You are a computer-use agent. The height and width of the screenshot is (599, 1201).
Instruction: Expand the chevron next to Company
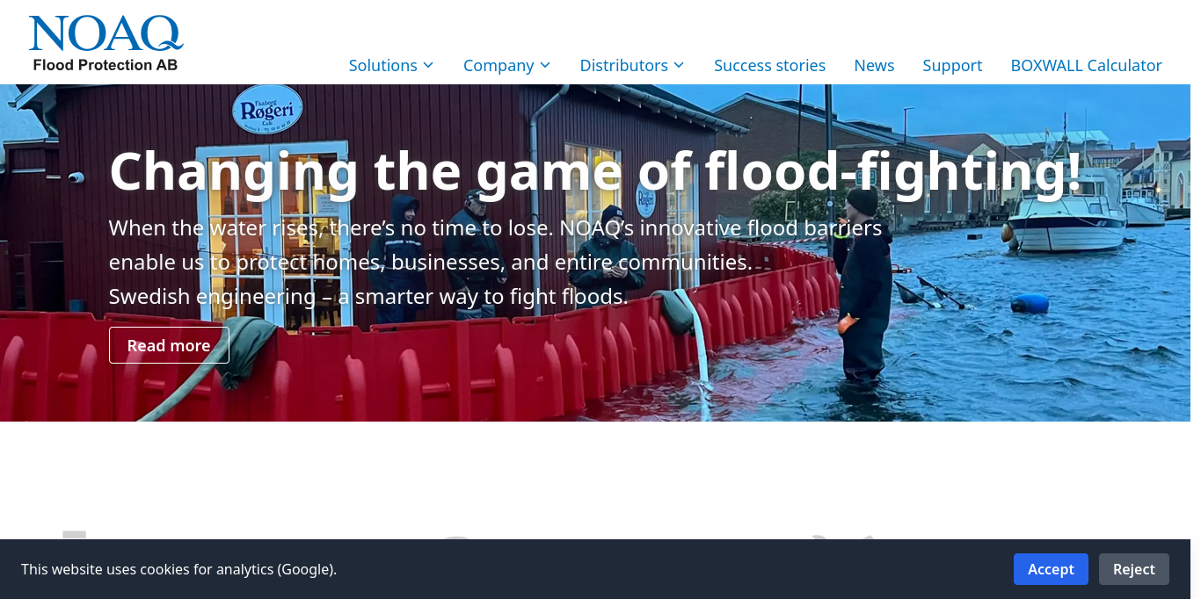(x=545, y=65)
